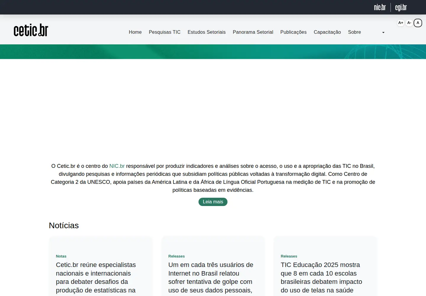This screenshot has height=296, width=426.
Task: Click the Notícias section heading
Action: (64, 226)
